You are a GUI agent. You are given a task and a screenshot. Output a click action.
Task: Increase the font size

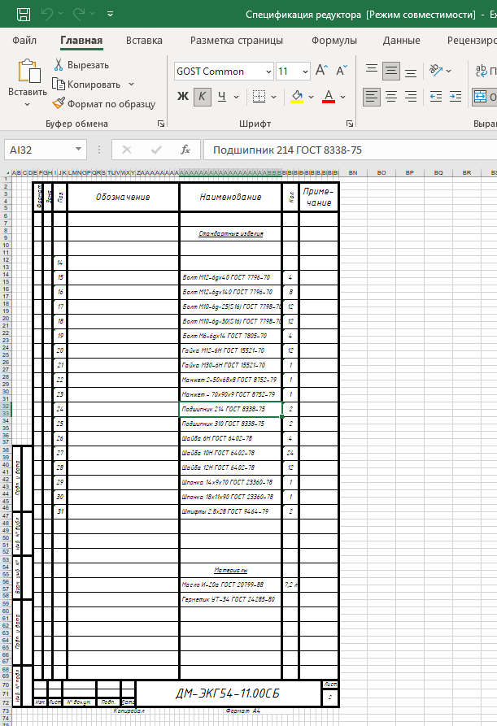(321, 71)
